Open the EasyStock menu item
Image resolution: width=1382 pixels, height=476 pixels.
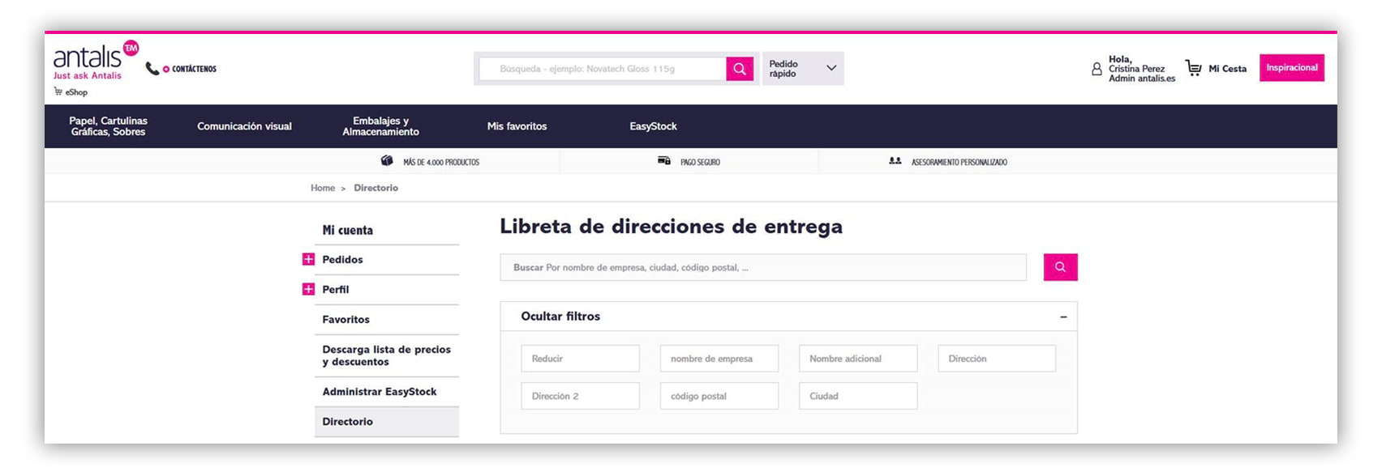coord(653,126)
